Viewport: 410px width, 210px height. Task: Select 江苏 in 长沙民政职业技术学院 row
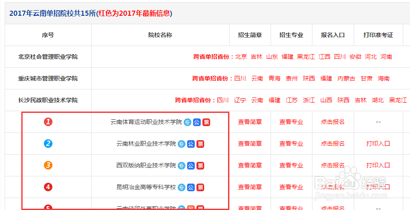292,100
